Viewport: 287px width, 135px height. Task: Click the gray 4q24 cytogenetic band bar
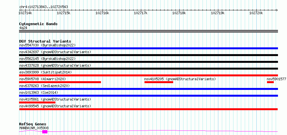pos(149,31)
